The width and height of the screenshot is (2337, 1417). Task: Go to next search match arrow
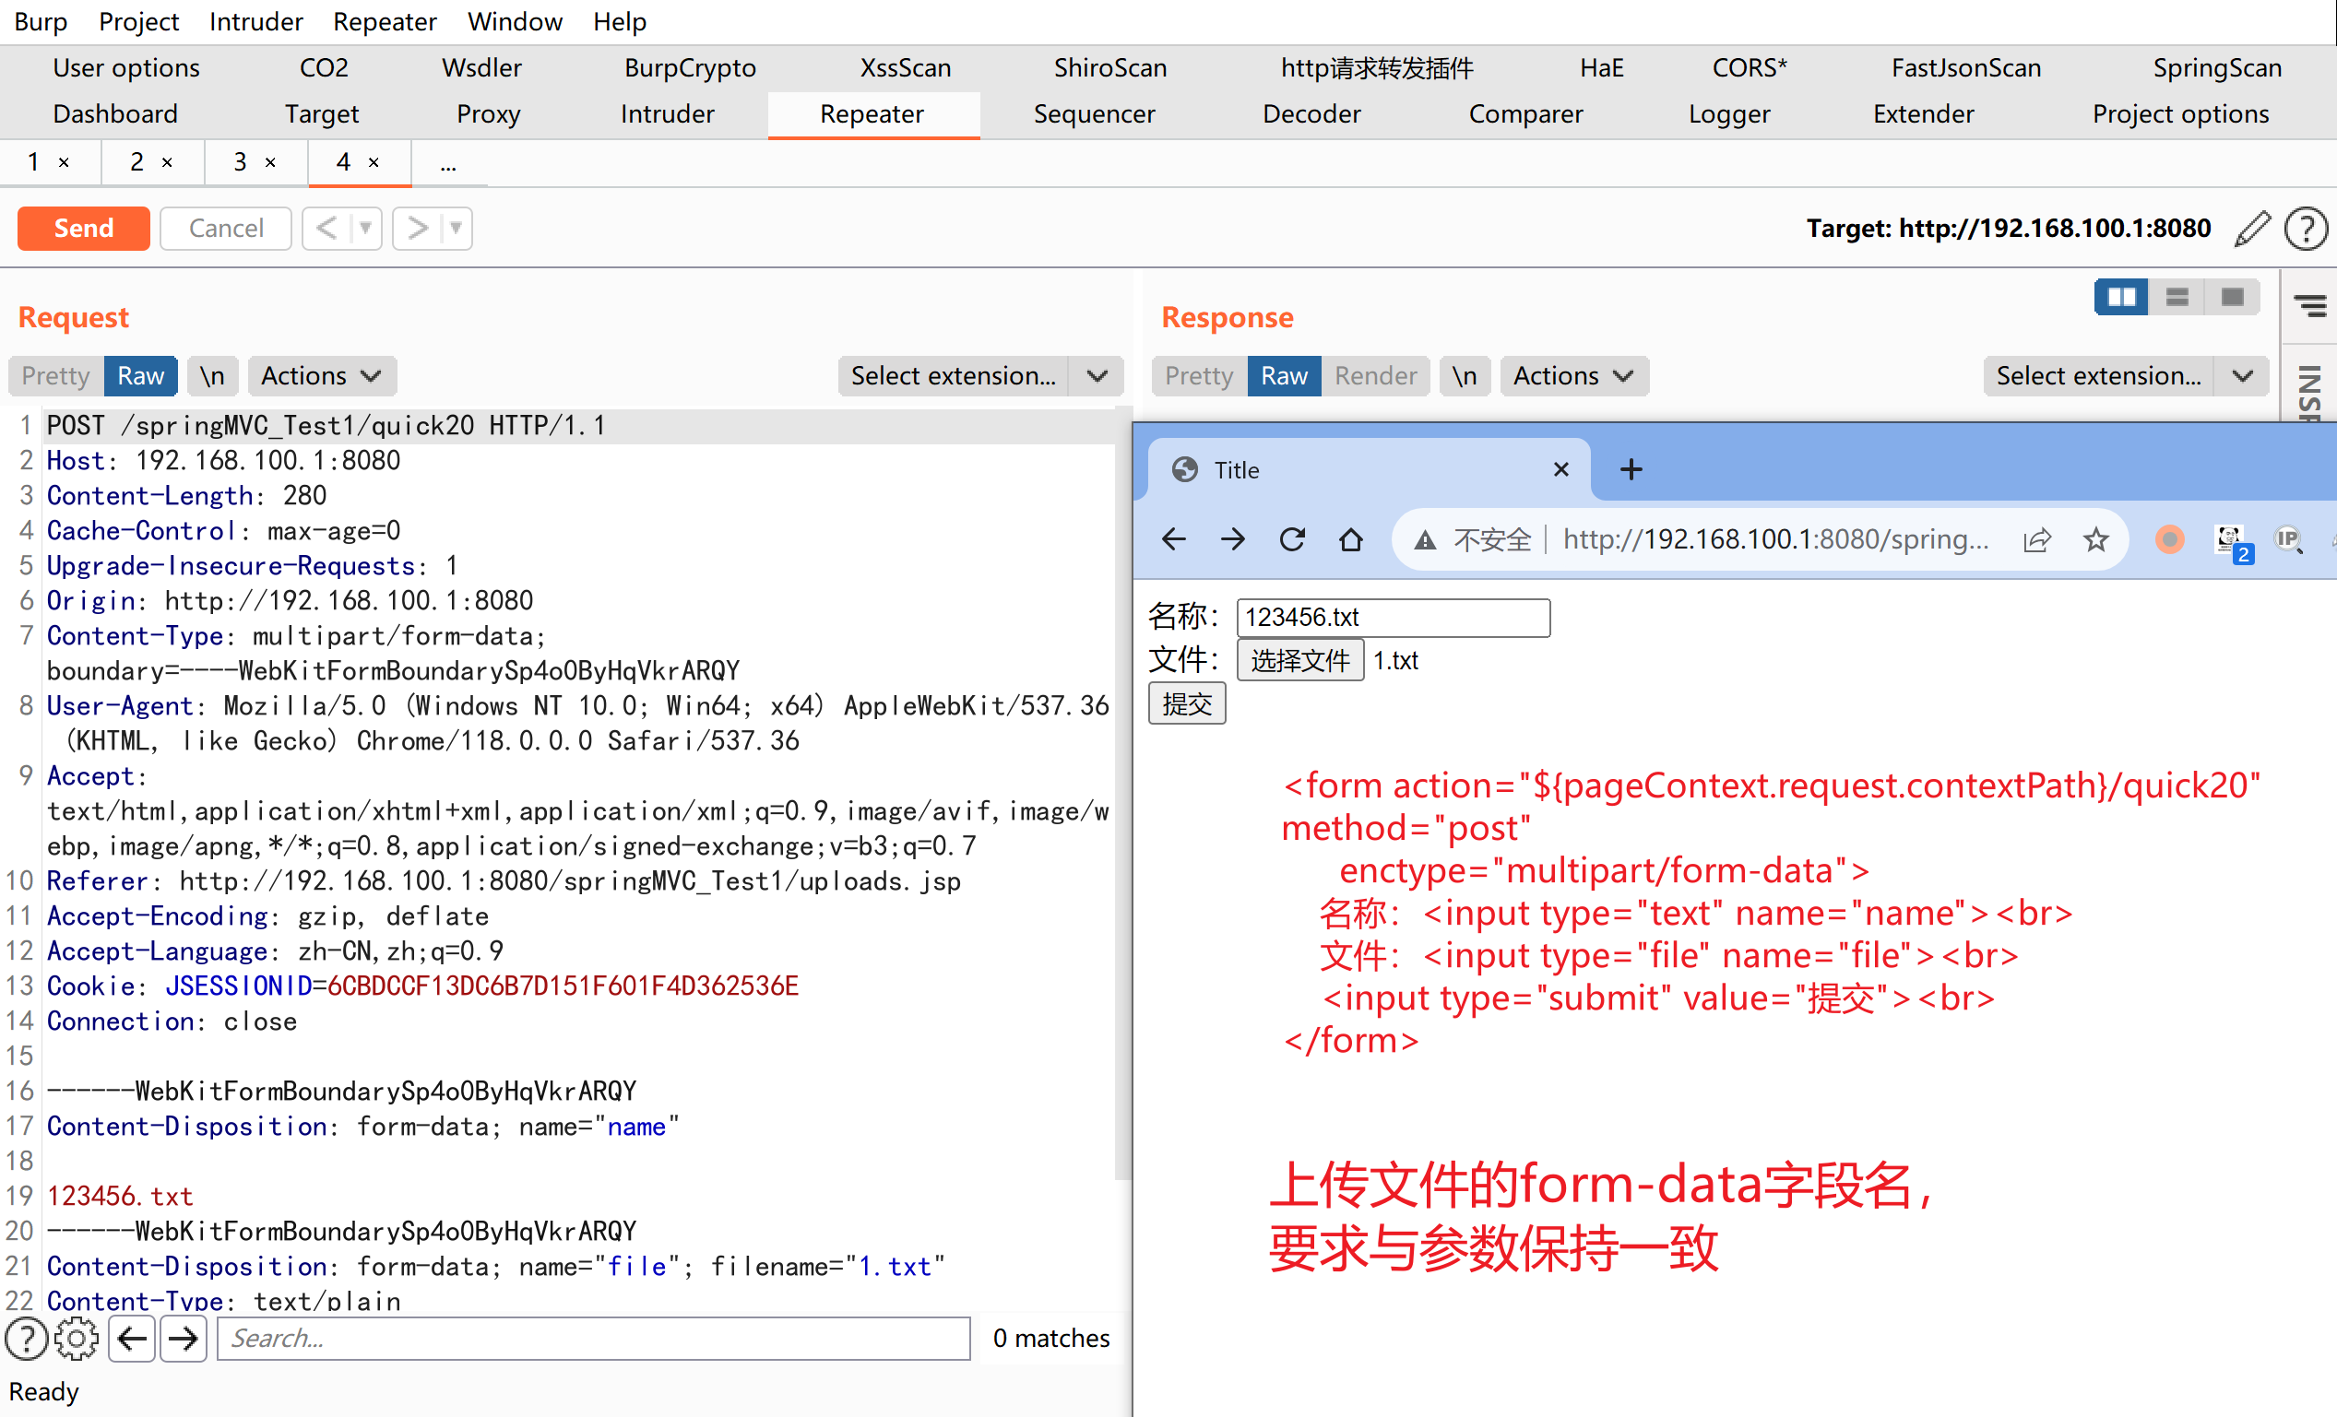[183, 1339]
